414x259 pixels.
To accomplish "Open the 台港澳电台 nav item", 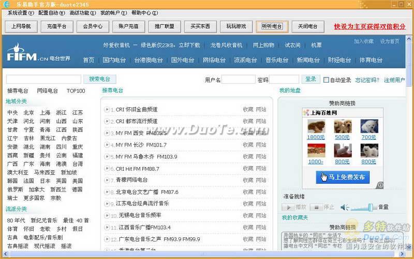I will [149, 60].
